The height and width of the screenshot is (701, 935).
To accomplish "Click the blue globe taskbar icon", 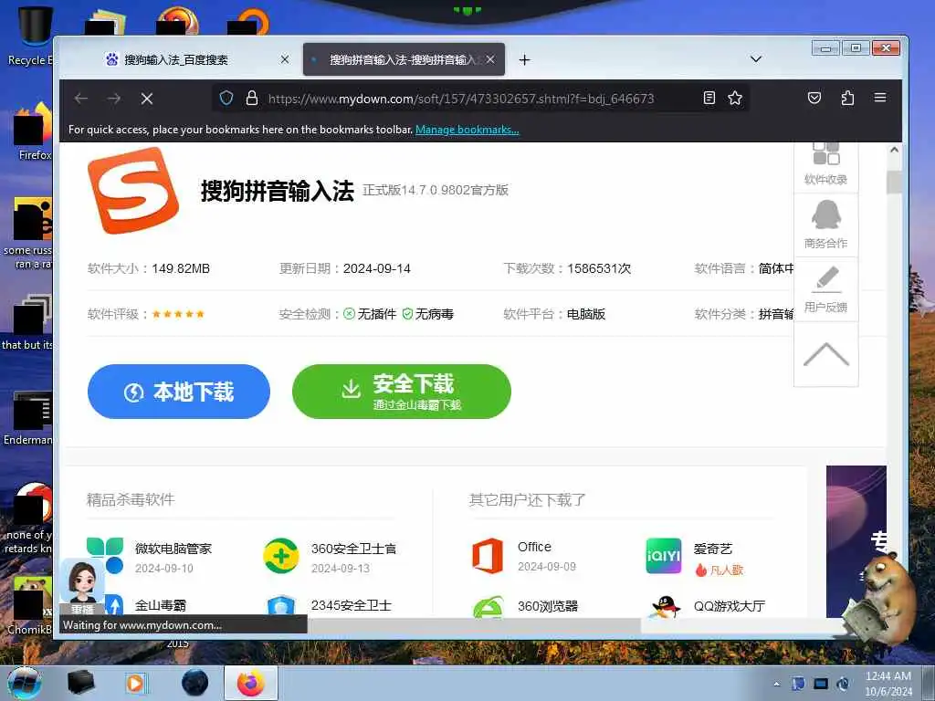I will [195, 683].
